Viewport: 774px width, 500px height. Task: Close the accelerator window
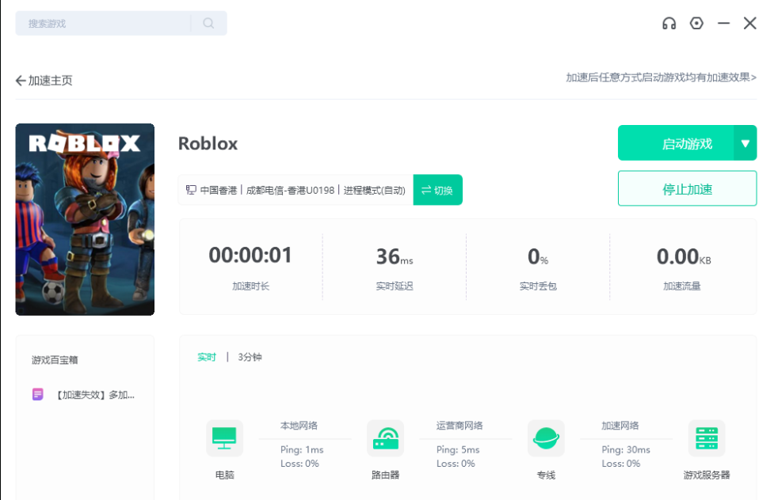click(x=749, y=23)
